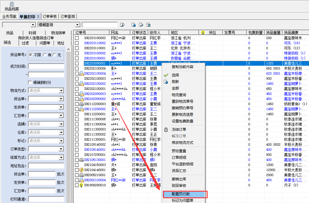
Task: Click the warning icon on row XH2202100004
Action: 81,73
